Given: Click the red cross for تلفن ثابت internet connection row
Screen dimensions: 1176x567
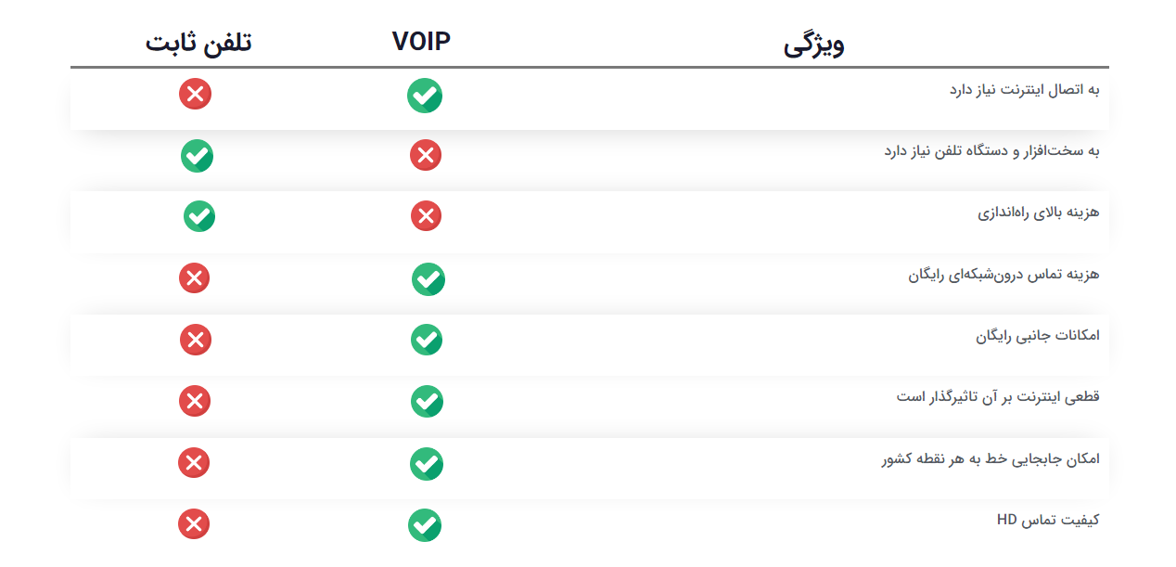Looking at the screenshot, I should pyautogui.click(x=196, y=93).
